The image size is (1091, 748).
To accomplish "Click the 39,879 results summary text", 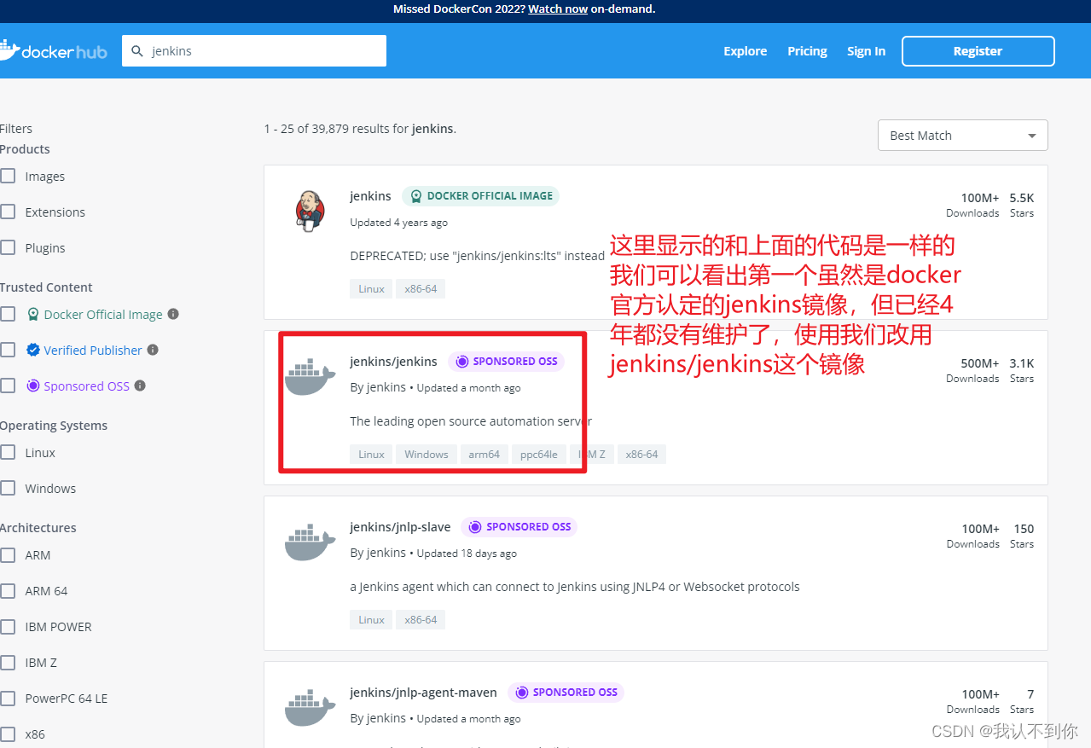I will (360, 130).
